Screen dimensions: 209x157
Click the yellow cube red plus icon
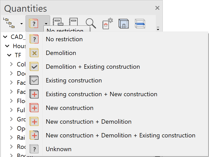click(34, 121)
